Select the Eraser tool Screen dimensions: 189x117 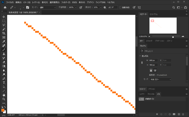click(4, 62)
